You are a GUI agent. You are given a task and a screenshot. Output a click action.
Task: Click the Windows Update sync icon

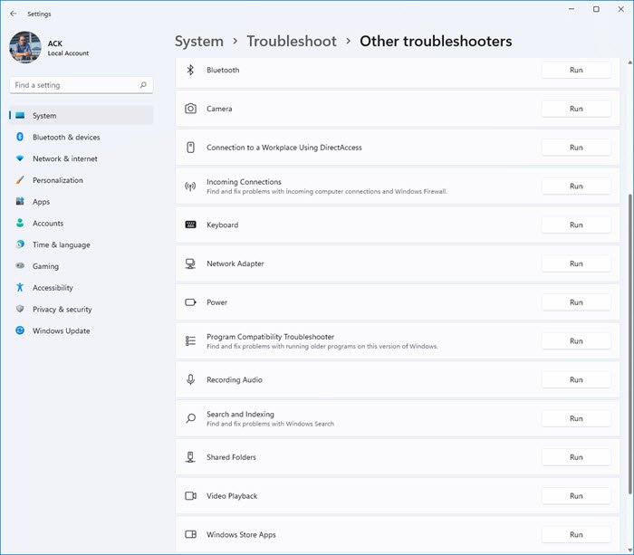[x=20, y=331]
